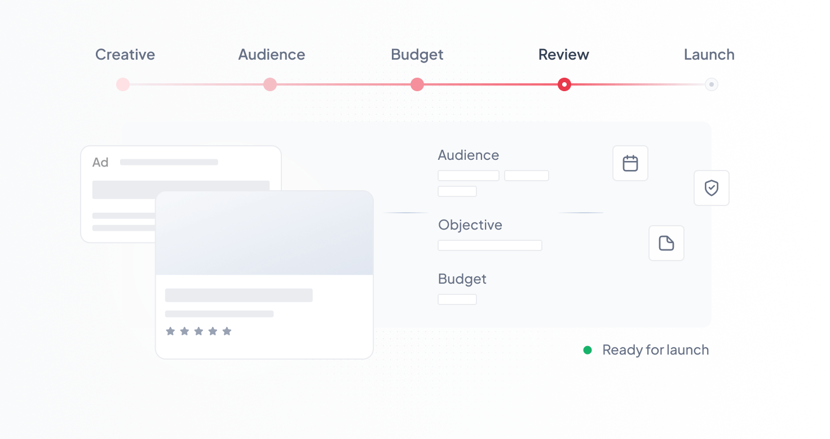Viewport: 830px width, 439px height.
Task: Switch to the Budget step
Action: pos(417,55)
